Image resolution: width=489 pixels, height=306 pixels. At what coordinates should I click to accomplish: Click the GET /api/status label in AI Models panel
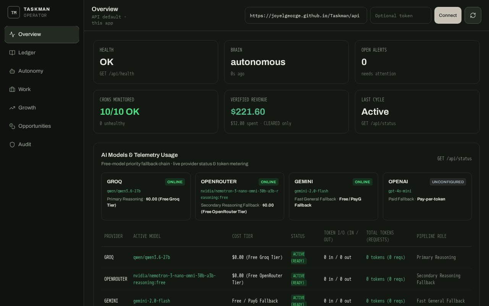point(455,159)
